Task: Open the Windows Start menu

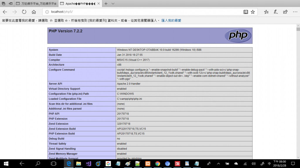Action: click(6, 164)
